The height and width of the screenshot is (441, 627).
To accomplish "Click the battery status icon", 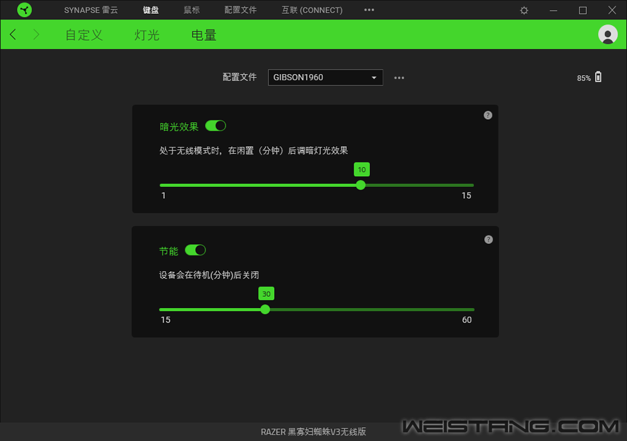I will [x=598, y=77].
